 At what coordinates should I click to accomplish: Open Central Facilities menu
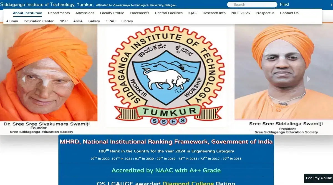pyautogui.click(x=169, y=13)
